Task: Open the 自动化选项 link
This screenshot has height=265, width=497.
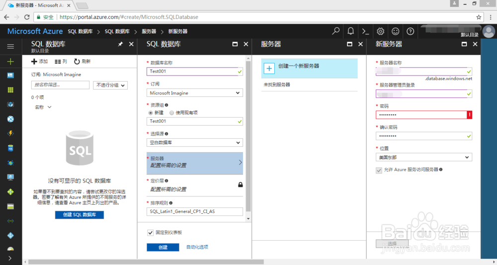Action: [x=197, y=247]
